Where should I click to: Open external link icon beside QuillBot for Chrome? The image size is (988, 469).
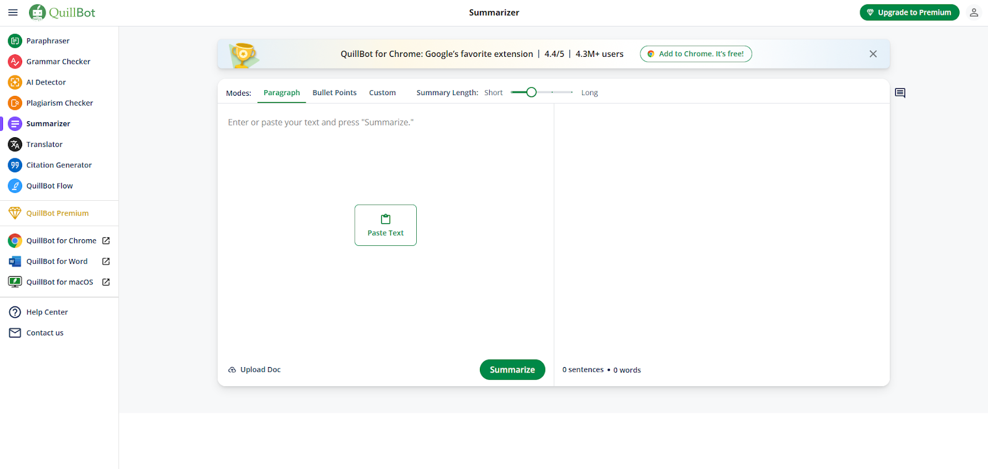pos(106,241)
